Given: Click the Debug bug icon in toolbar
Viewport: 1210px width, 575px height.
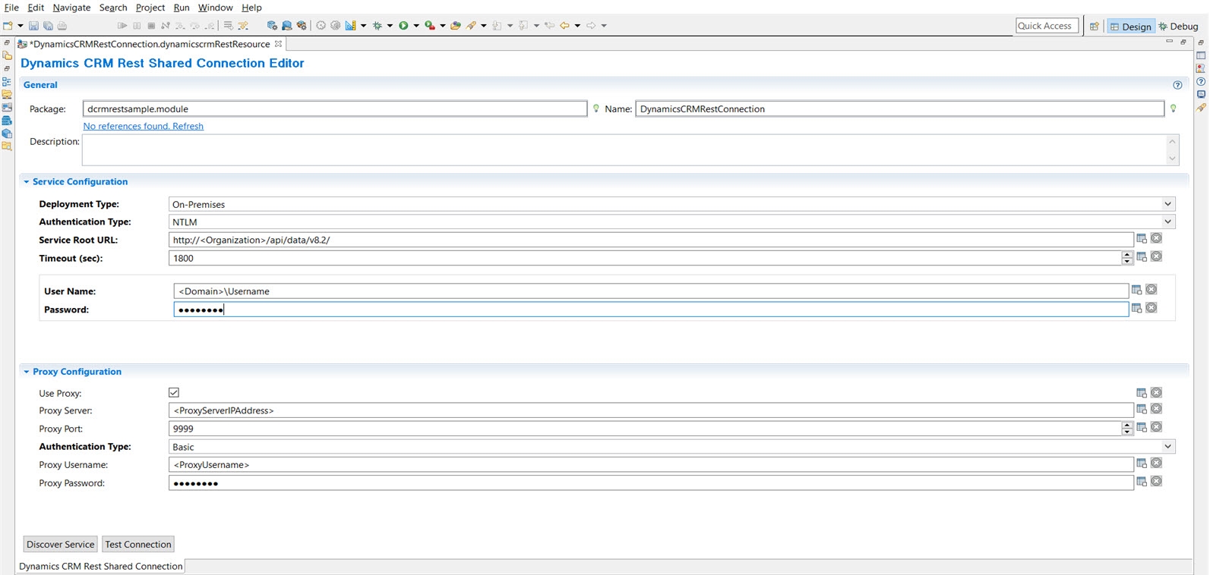Looking at the screenshot, I should pos(378,26).
